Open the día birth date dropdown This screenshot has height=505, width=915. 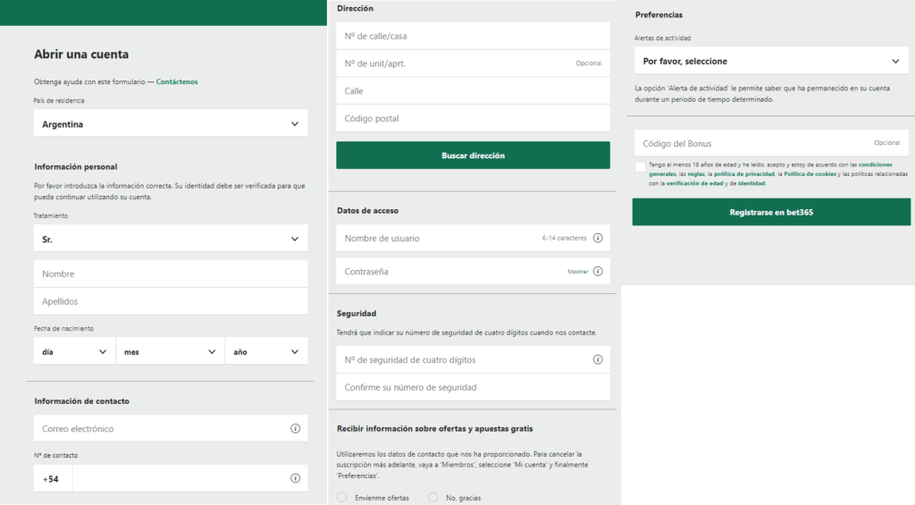[74, 351]
